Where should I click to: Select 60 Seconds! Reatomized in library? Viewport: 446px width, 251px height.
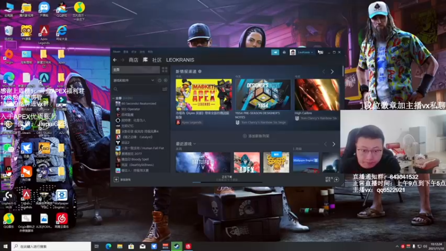click(139, 104)
